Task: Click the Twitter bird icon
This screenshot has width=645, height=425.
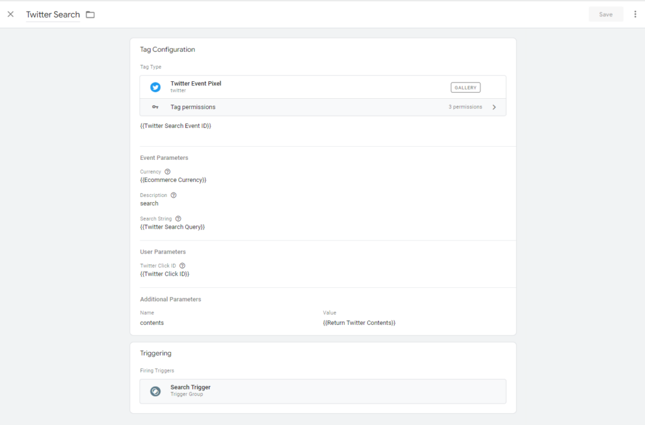Action: click(x=155, y=87)
